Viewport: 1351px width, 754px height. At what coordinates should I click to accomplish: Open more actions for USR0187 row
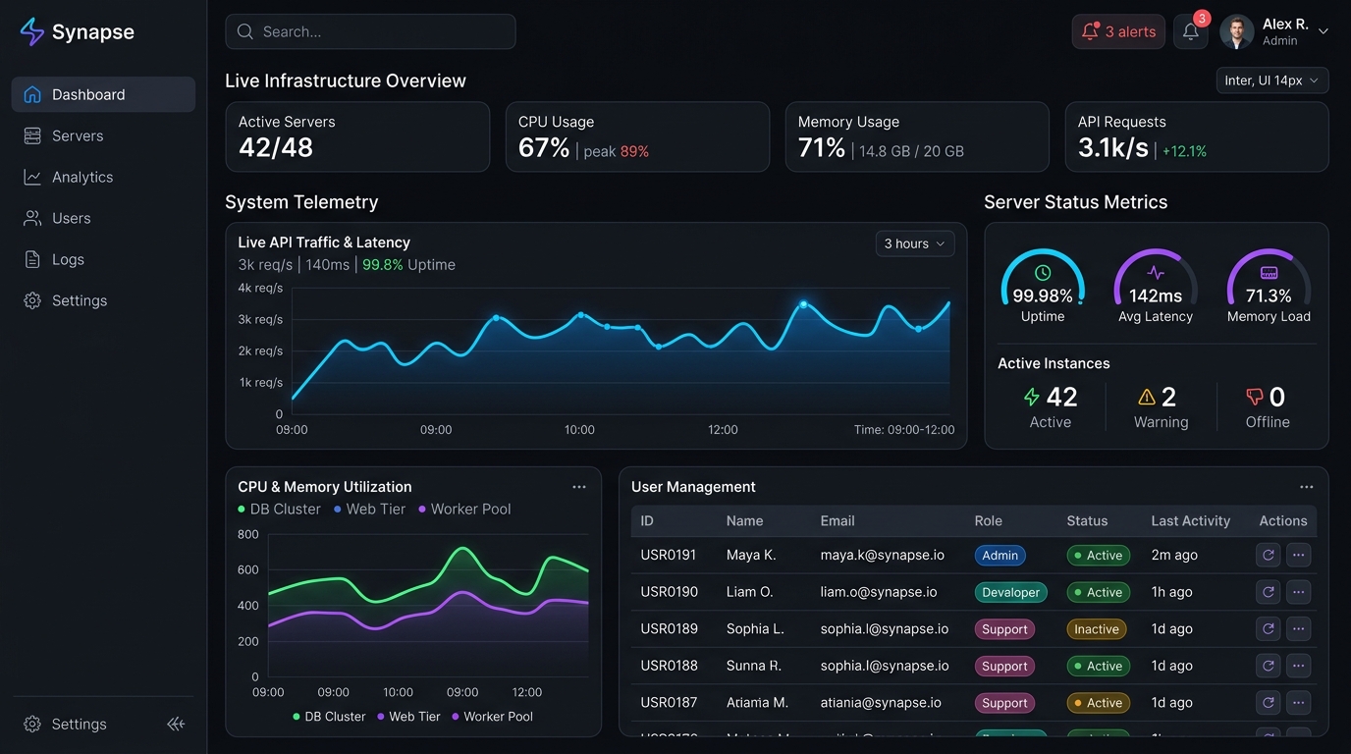coord(1299,703)
